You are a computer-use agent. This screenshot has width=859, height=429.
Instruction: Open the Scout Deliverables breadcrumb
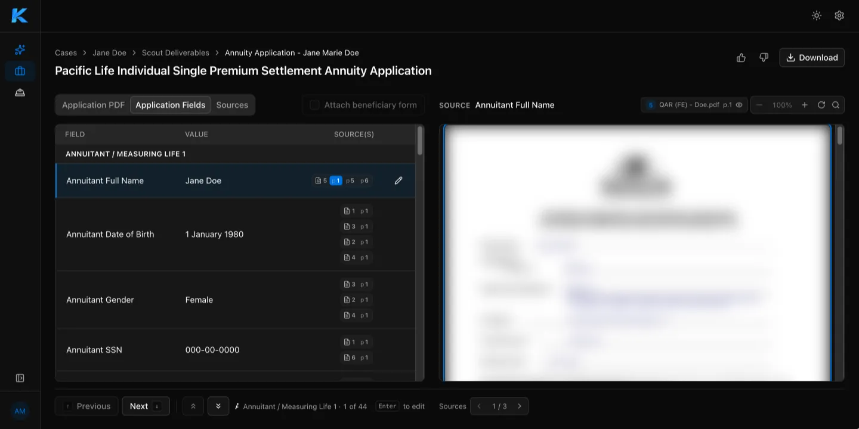pos(175,52)
